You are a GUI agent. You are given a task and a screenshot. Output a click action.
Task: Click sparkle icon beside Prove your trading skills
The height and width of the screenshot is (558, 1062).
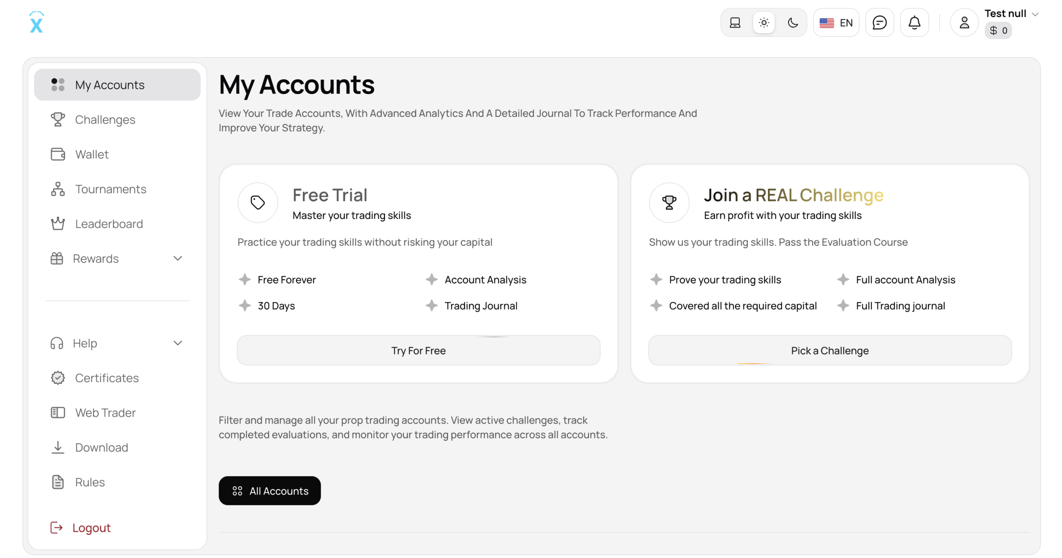click(x=656, y=279)
